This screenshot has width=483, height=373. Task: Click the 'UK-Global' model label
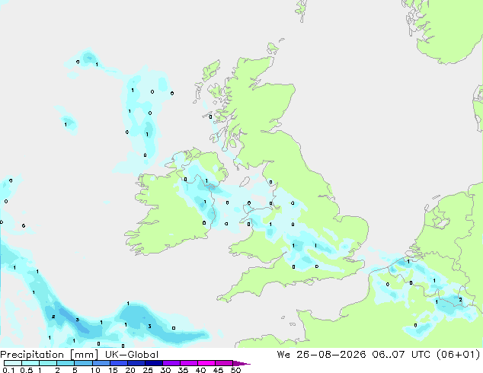point(132,355)
